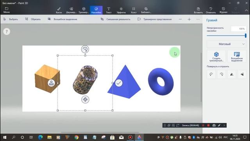
Task: Click the Вставить (Paste) icon
Action: coord(198,11)
